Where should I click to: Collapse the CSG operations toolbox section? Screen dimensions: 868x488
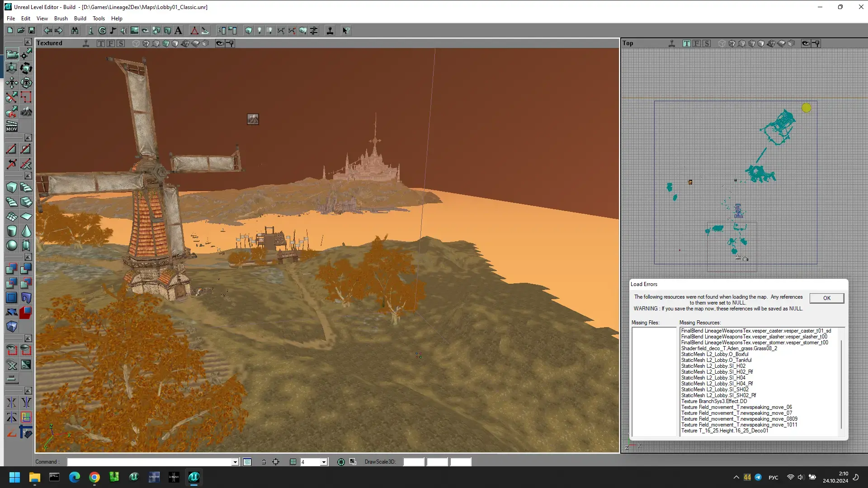click(28, 257)
